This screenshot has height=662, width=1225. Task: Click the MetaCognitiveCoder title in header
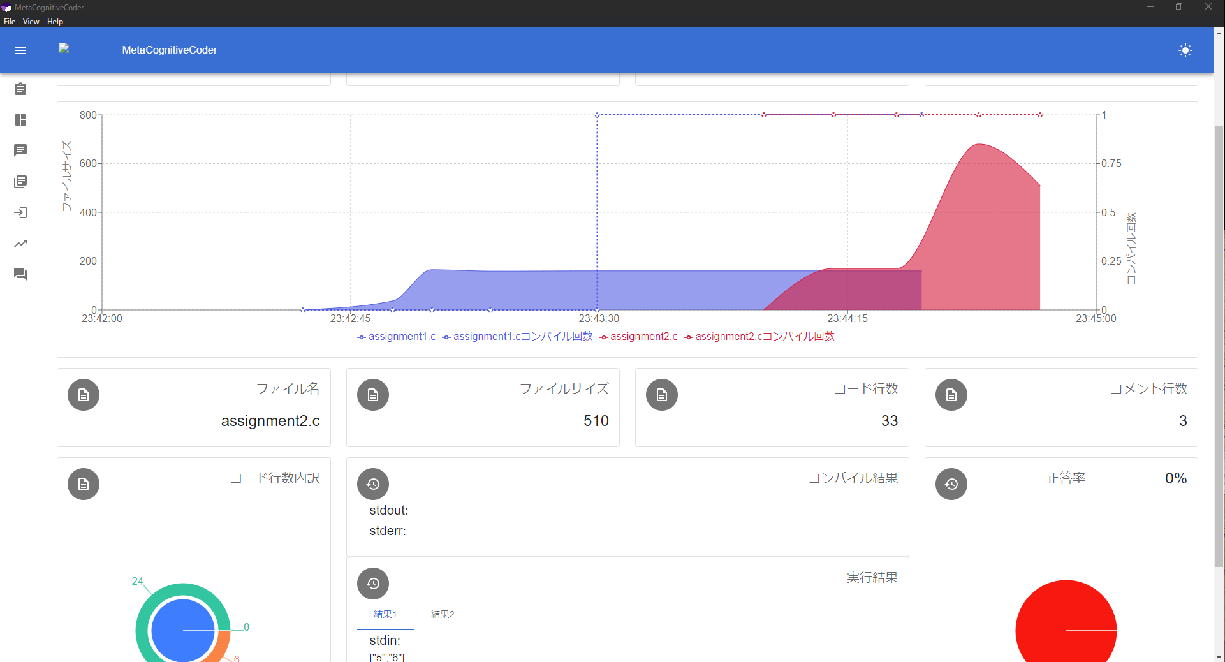pos(170,50)
